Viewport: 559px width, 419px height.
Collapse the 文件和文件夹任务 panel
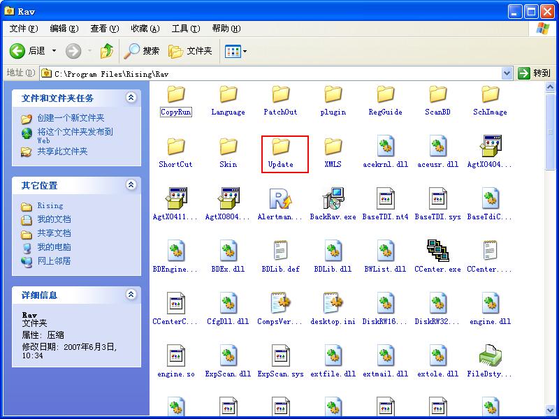pos(131,98)
